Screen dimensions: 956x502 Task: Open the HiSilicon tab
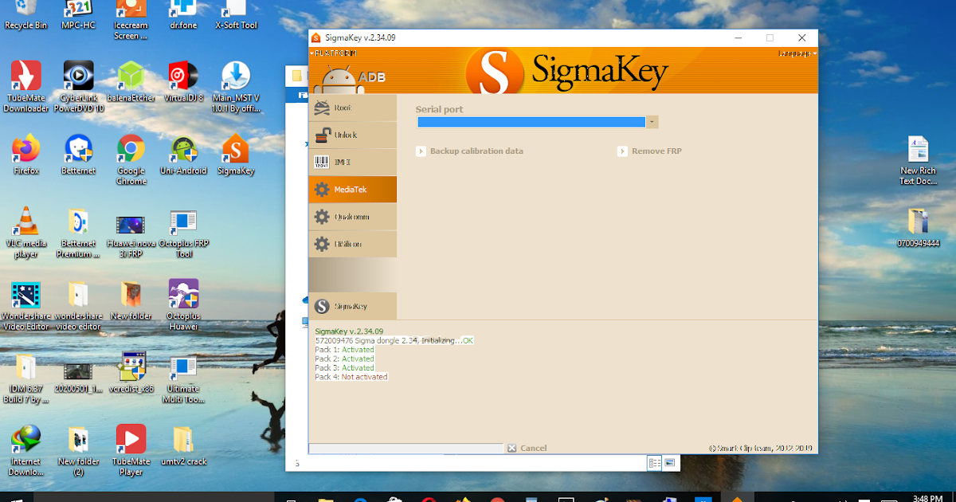point(352,244)
